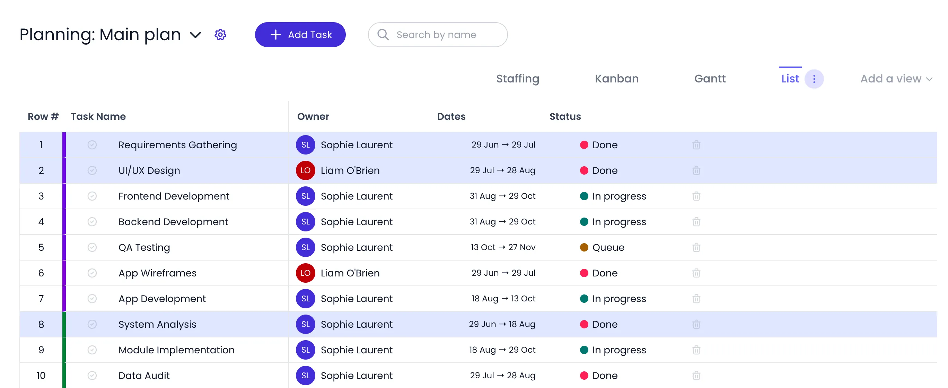Image resolution: width=948 pixels, height=388 pixels.
Task: Sort by the Dates column header
Action: (x=451, y=117)
